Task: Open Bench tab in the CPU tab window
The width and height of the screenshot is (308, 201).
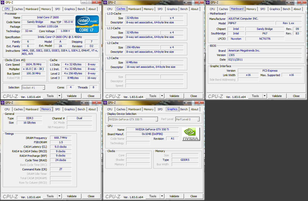Action: click(81, 9)
